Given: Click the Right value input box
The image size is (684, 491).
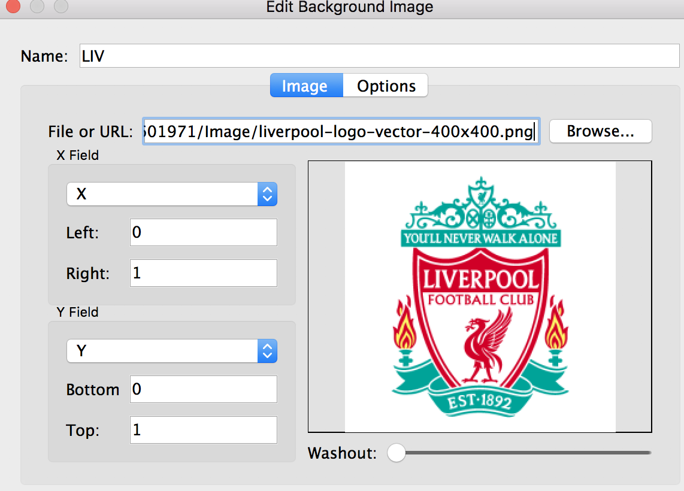Looking at the screenshot, I should pos(203,273).
